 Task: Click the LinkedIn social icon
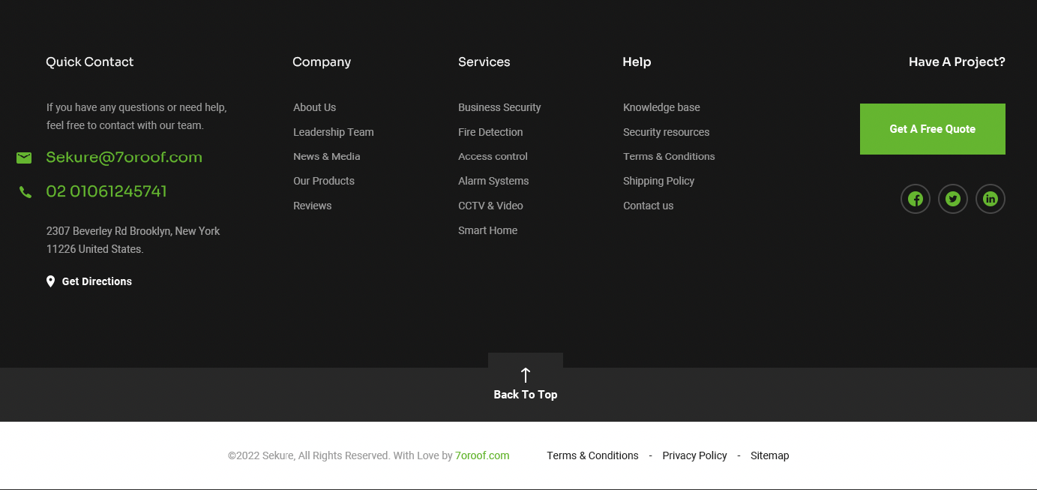[x=990, y=199]
